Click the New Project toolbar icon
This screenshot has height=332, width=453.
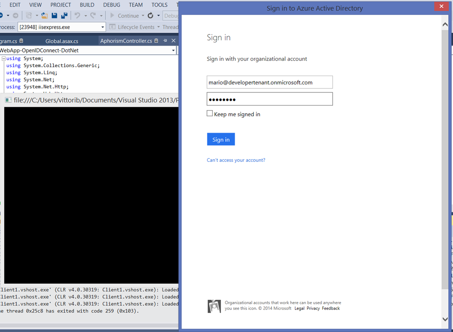click(29, 15)
